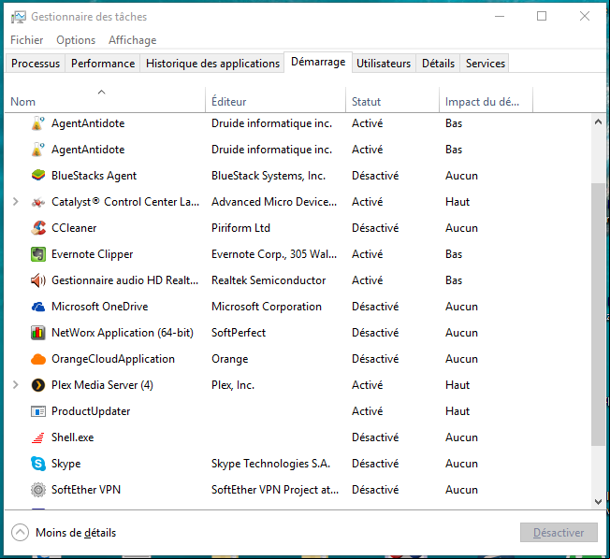Sort by the Statut column header
610x559 pixels.
tap(393, 100)
